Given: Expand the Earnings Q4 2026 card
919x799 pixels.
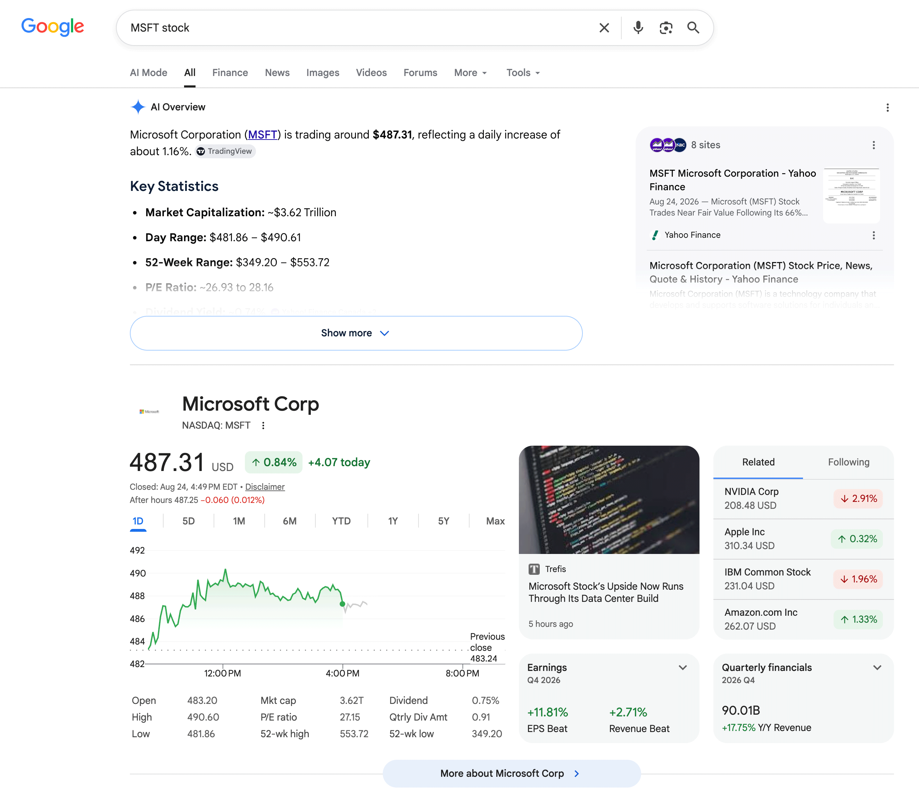Looking at the screenshot, I should [x=682, y=667].
